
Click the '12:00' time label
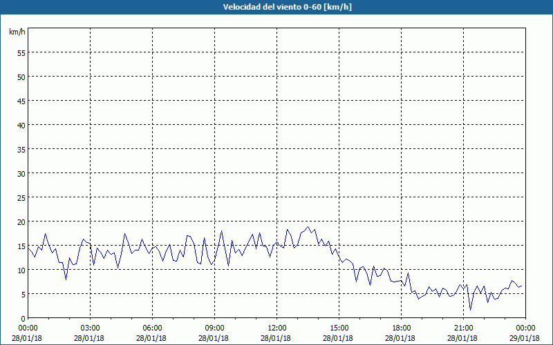[x=277, y=328]
